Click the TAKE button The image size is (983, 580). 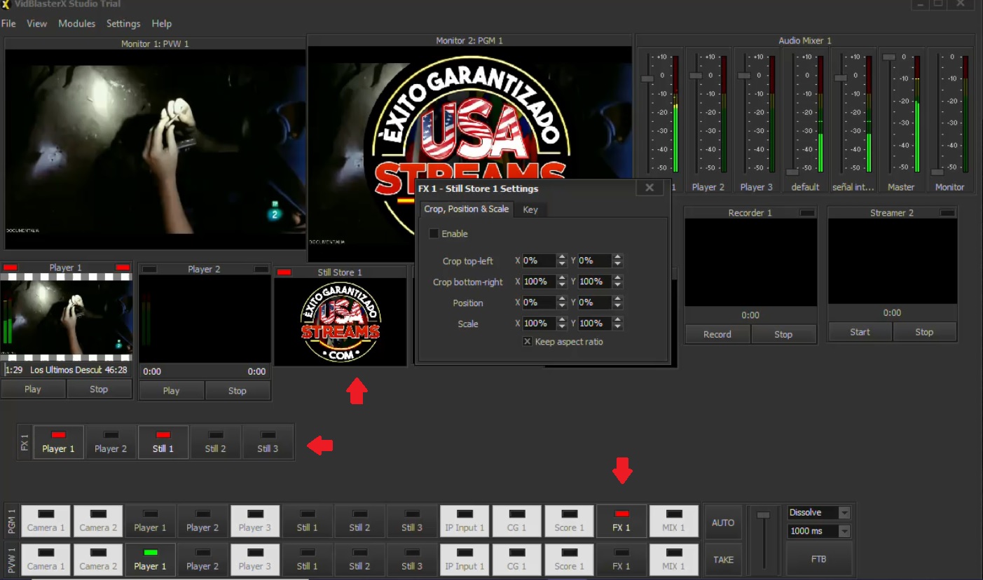click(x=723, y=559)
